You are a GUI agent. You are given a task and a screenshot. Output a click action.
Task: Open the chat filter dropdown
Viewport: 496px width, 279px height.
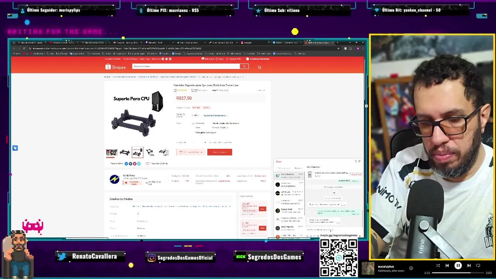298,168
